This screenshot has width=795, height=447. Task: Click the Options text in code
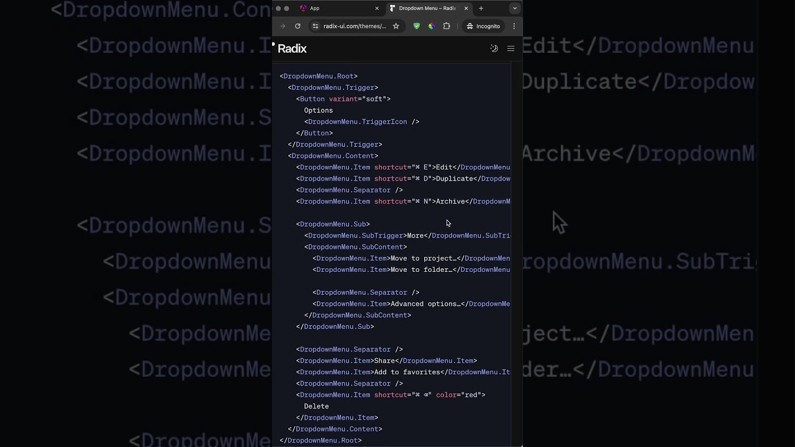[319, 111]
